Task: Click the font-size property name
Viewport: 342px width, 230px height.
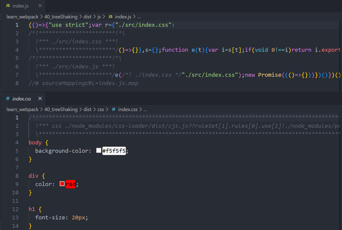Action: [50, 217]
